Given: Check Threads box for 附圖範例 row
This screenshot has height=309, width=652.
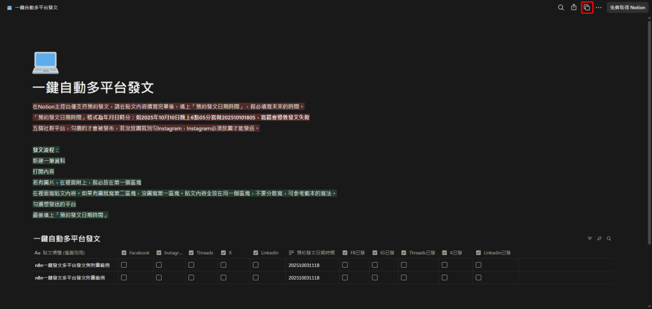Looking at the screenshot, I should coord(191,278).
